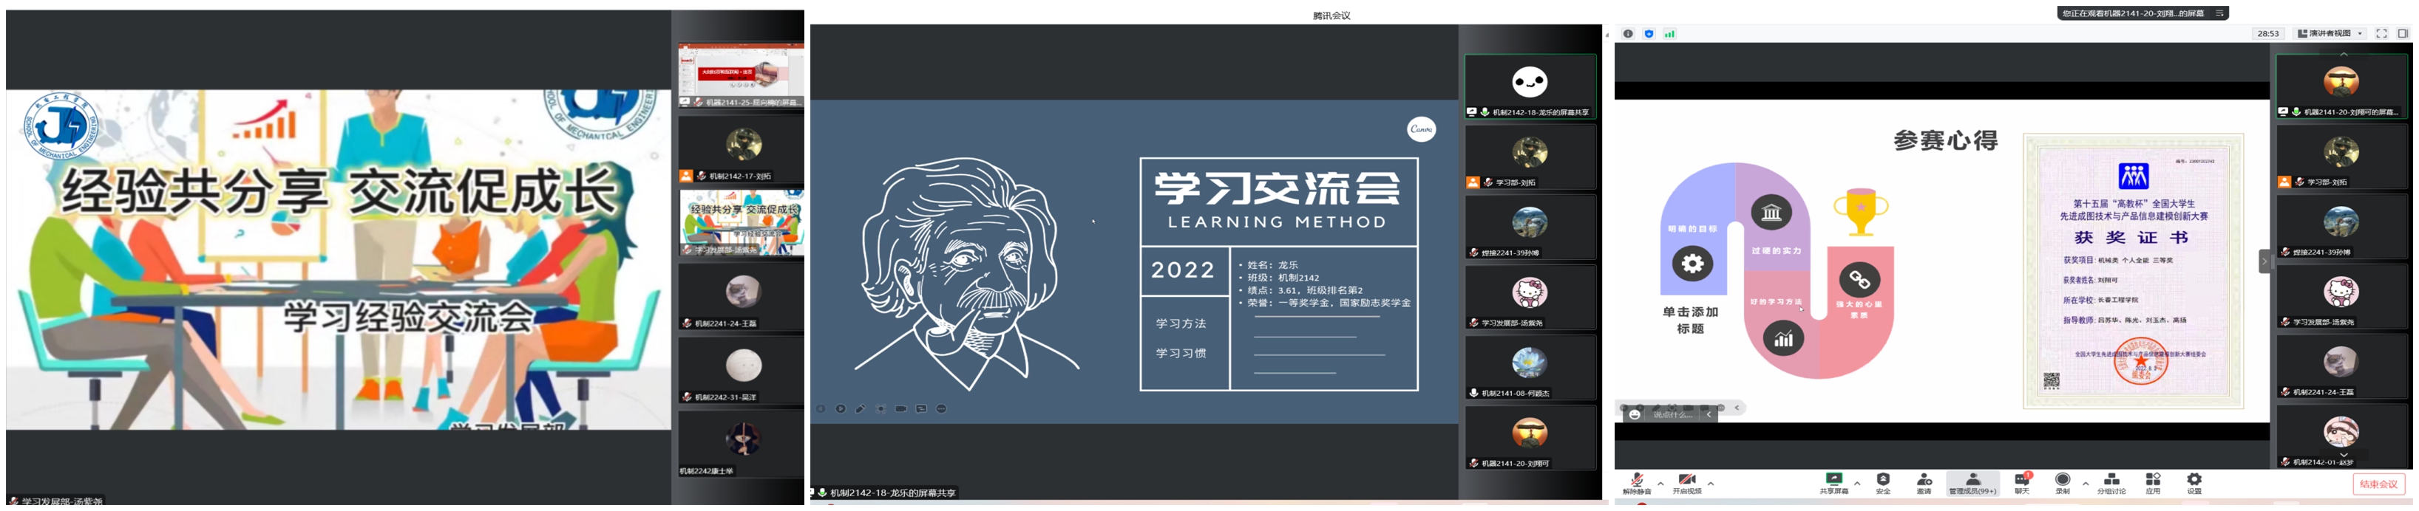
Task: Expand video options arrow beside 开启视频
Action: (x=1710, y=484)
